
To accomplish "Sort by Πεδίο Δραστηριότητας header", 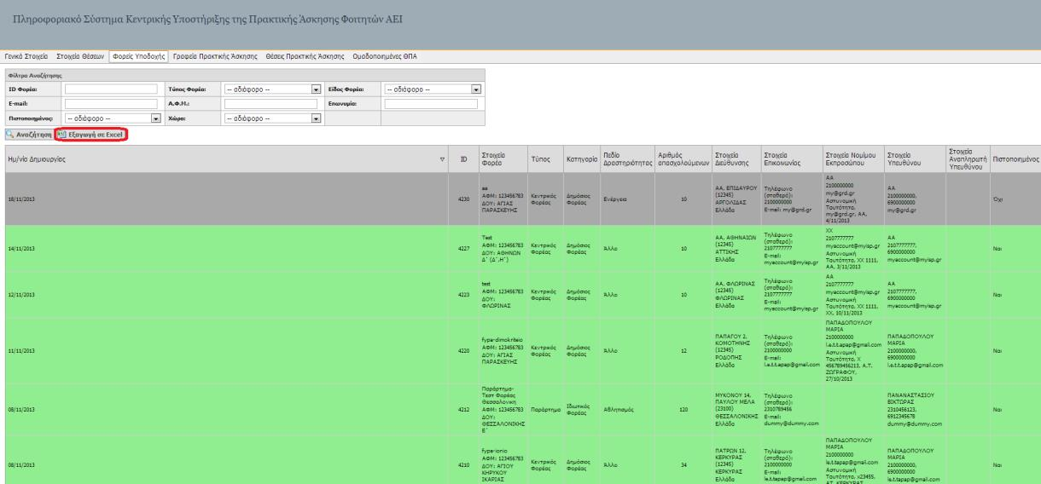I will [x=626, y=159].
